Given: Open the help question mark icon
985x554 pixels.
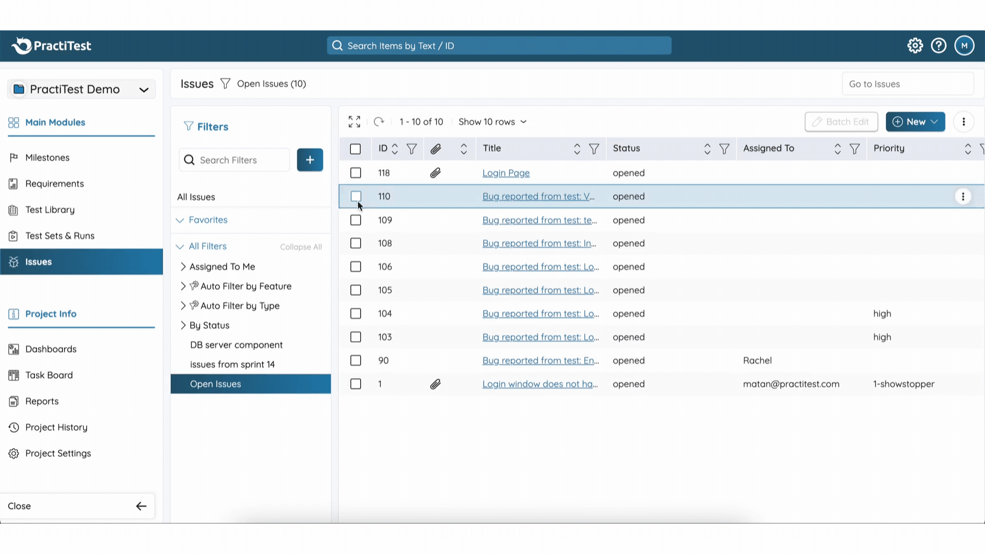Looking at the screenshot, I should point(938,46).
